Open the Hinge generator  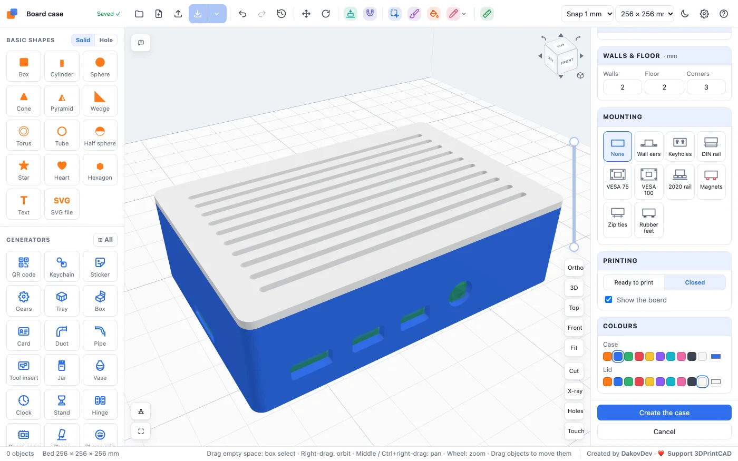pos(100,405)
